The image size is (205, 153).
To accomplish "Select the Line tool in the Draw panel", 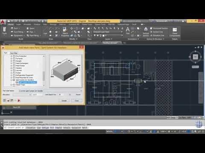I will point(45,31).
